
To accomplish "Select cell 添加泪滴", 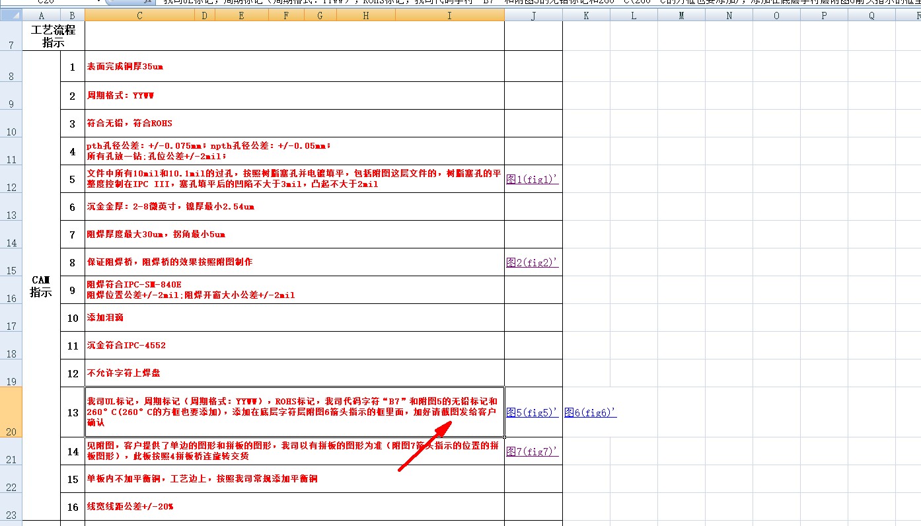I will 295,318.
